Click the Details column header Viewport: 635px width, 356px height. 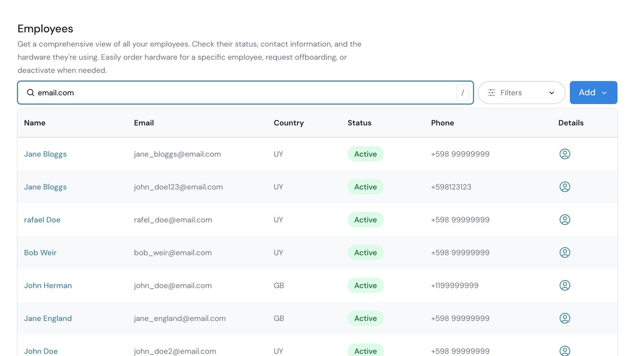(x=571, y=123)
